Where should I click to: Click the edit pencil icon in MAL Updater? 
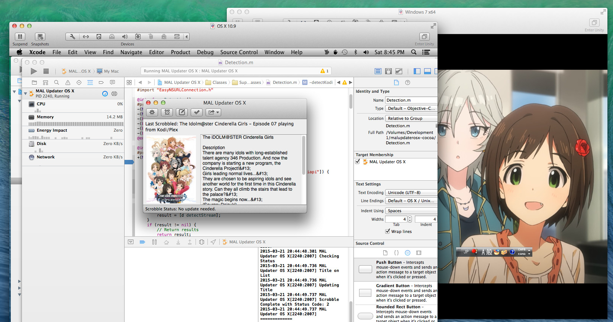coord(182,112)
